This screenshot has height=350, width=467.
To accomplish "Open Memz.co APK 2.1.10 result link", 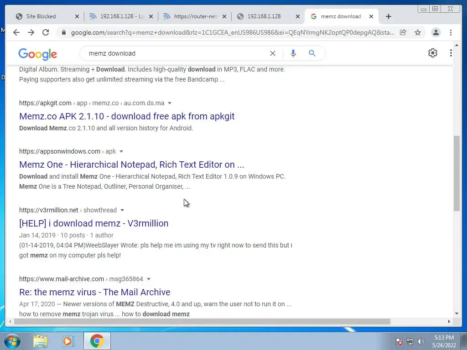I will [127, 116].
